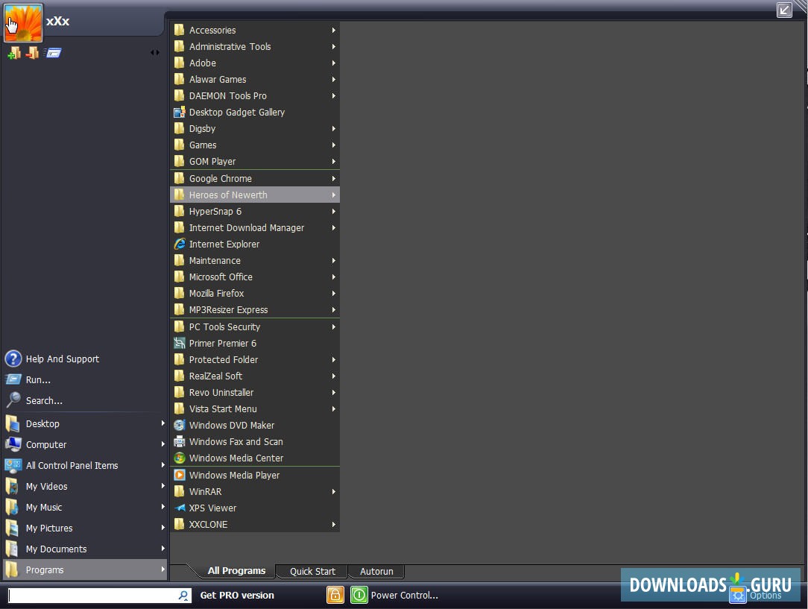The height and width of the screenshot is (609, 808).
Task: Open the Google Chrome folder
Action: pyautogui.click(x=255, y=178)
